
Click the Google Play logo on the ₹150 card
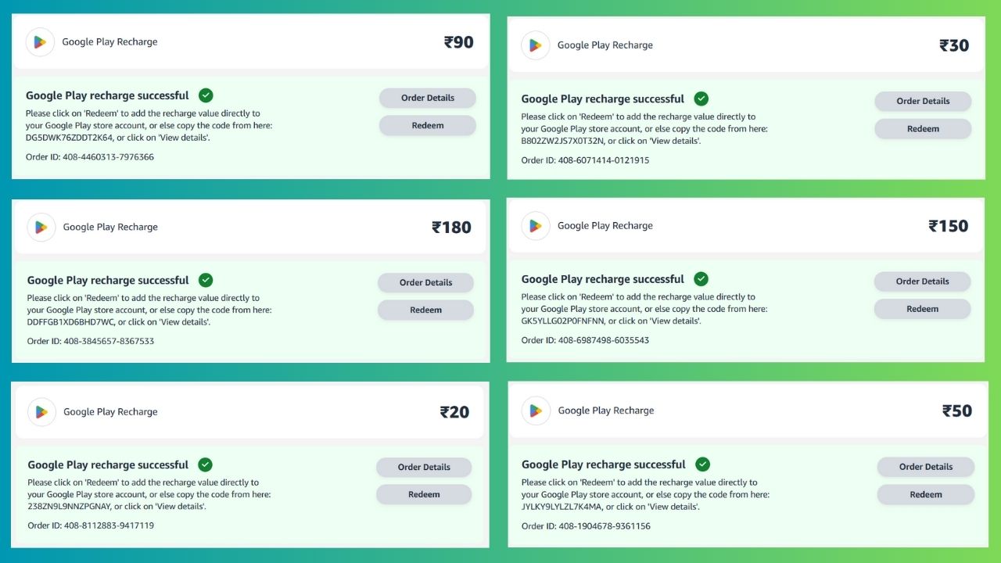click(x=535, y=226)
